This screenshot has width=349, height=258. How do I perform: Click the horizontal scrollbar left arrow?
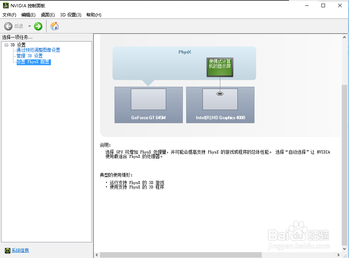click(x=96, y=255)
